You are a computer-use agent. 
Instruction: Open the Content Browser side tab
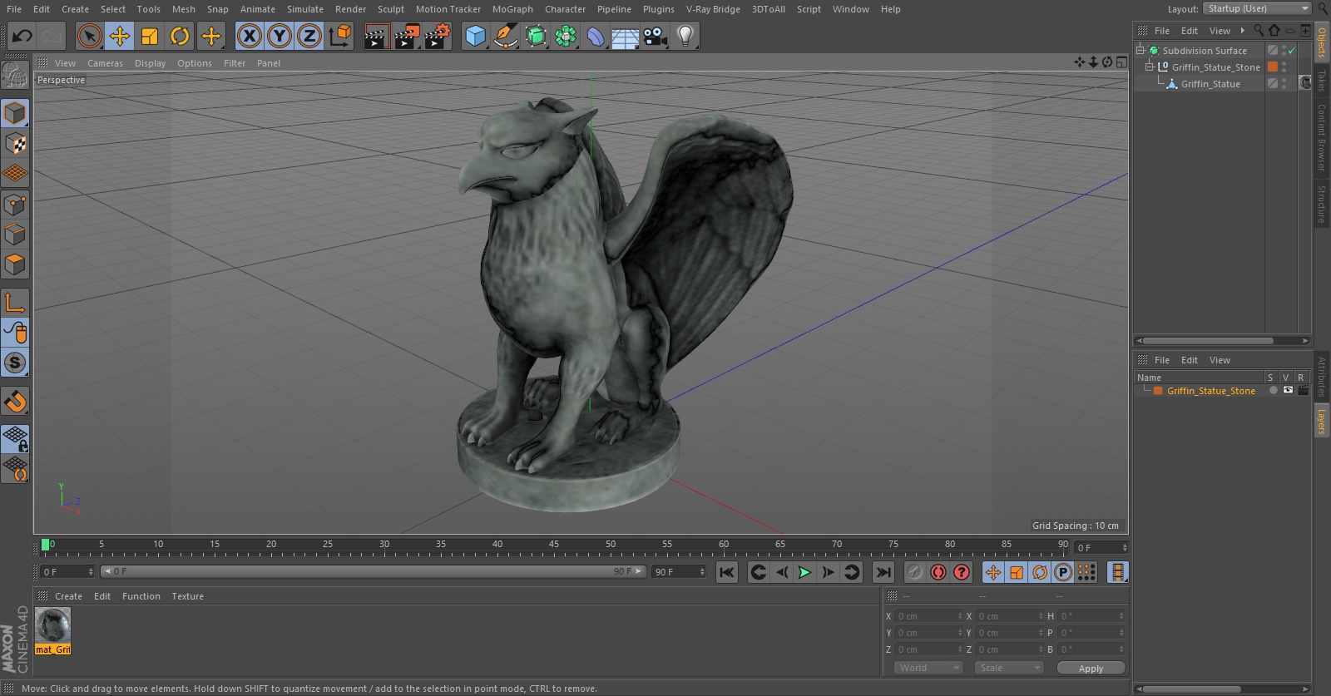pos(1321,137)
